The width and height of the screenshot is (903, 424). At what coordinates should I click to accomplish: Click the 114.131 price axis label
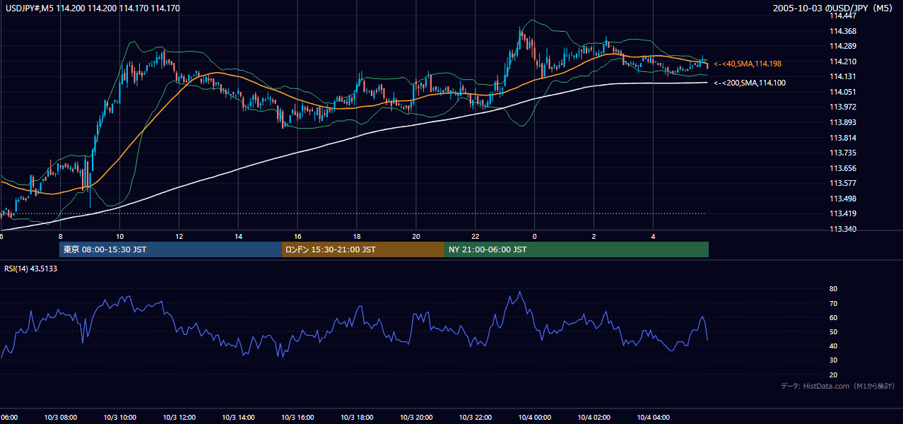point(842,76)
